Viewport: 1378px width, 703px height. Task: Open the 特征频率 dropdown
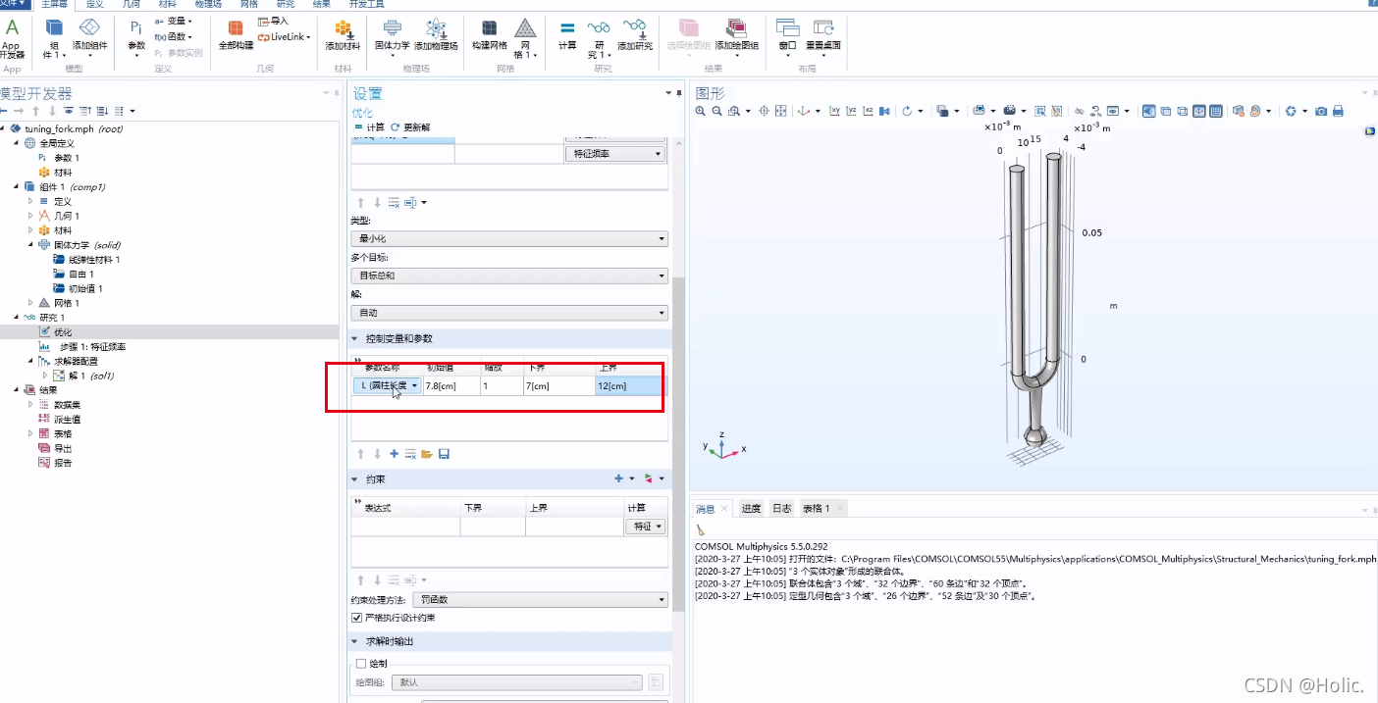614,154
